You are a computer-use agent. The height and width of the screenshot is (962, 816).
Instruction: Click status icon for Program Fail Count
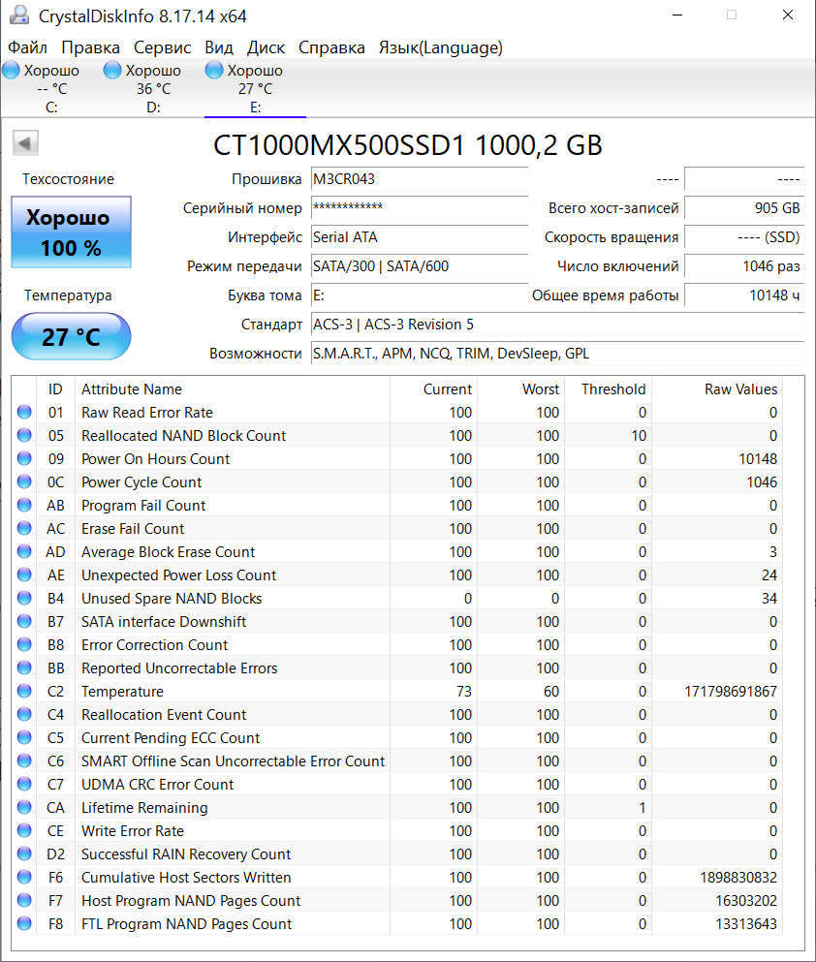24,506
